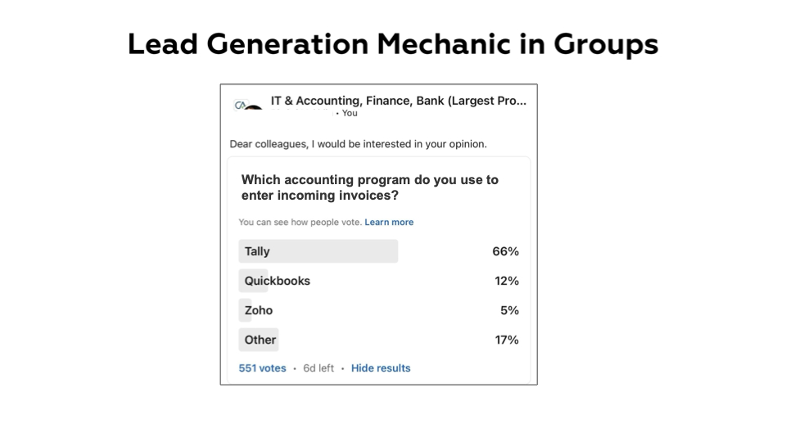Choose the Zoho poll option

click(x=258, y=310)
